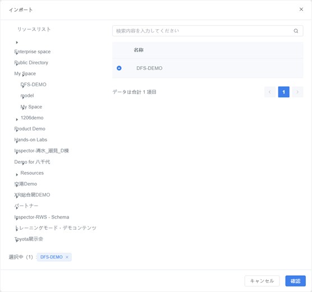Click the search magnifier icon
The width and height of the screenshot is (312, 292).
(x=296, y=31)
